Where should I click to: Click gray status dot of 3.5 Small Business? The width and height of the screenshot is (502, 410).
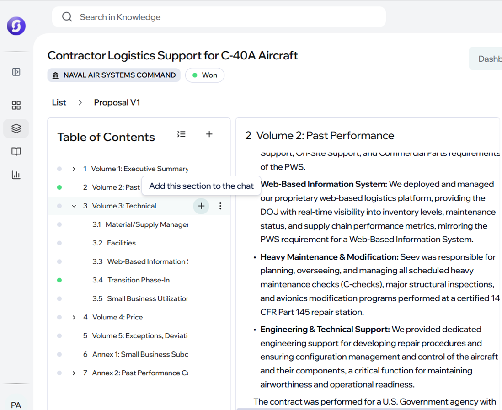coord(59,298)
